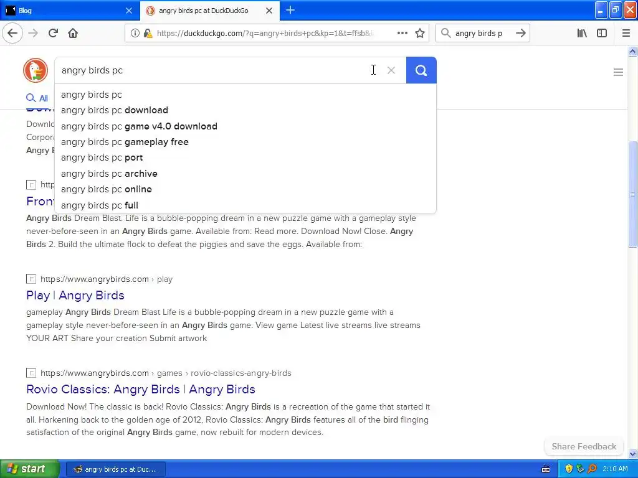
Task: Click favicon beside Rovio Classics result
Action: click(31, 373)
